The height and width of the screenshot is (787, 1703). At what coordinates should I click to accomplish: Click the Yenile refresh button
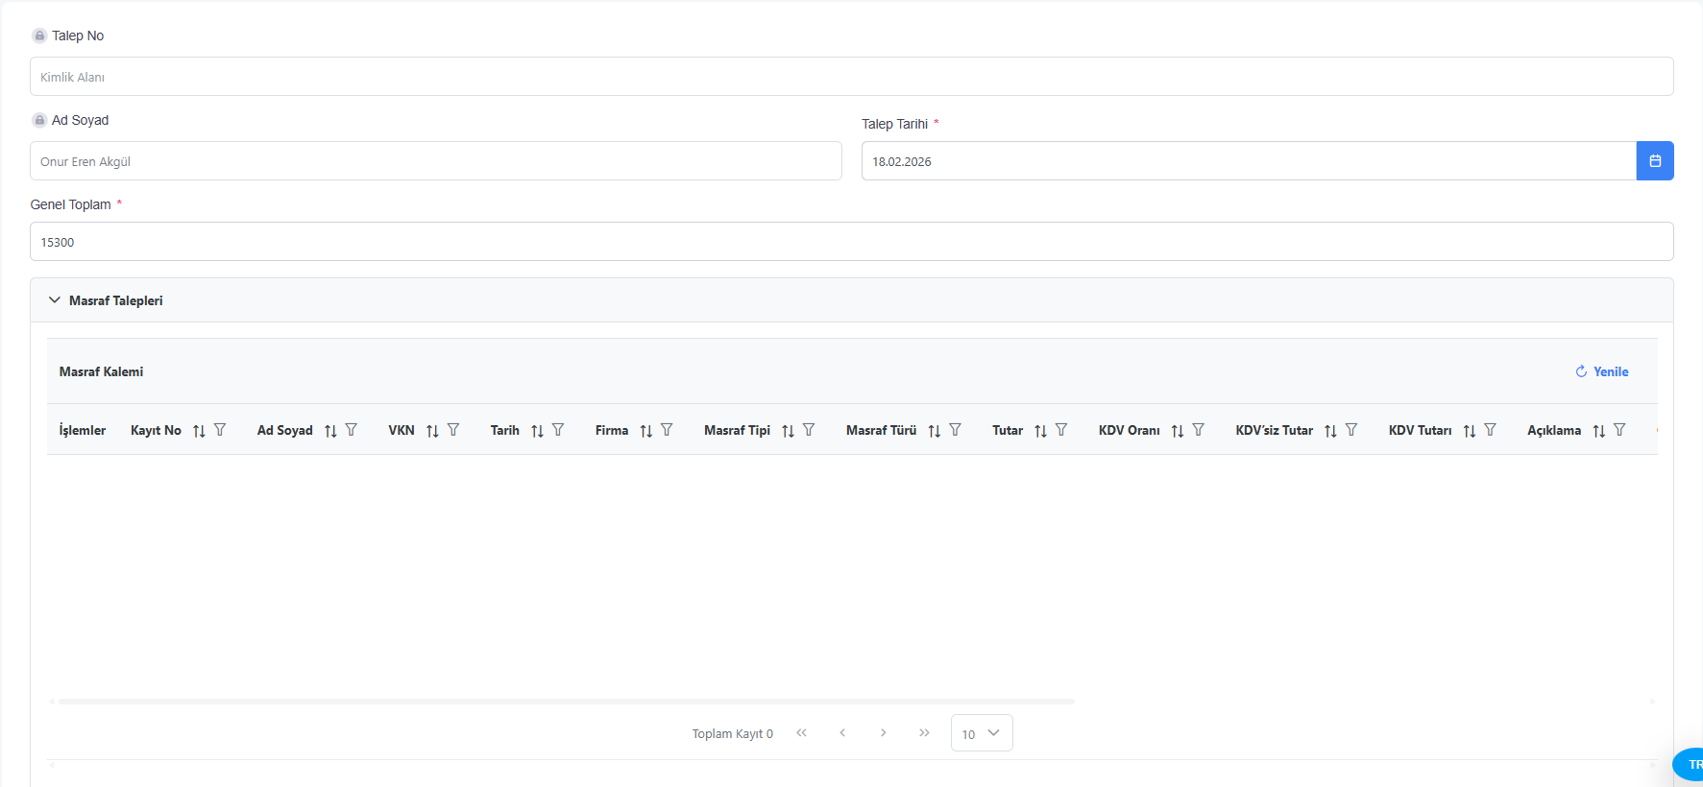[x=1601, y=371]
